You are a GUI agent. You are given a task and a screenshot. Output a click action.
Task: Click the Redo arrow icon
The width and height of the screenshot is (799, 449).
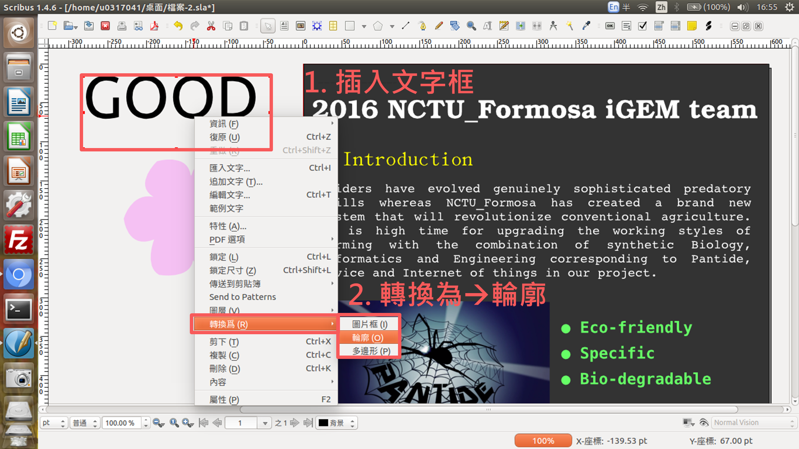(x=195, y=26)
